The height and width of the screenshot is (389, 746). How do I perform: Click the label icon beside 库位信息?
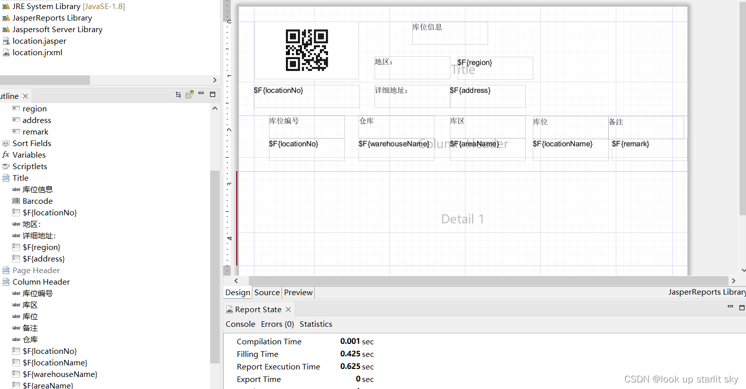point(16,189)
